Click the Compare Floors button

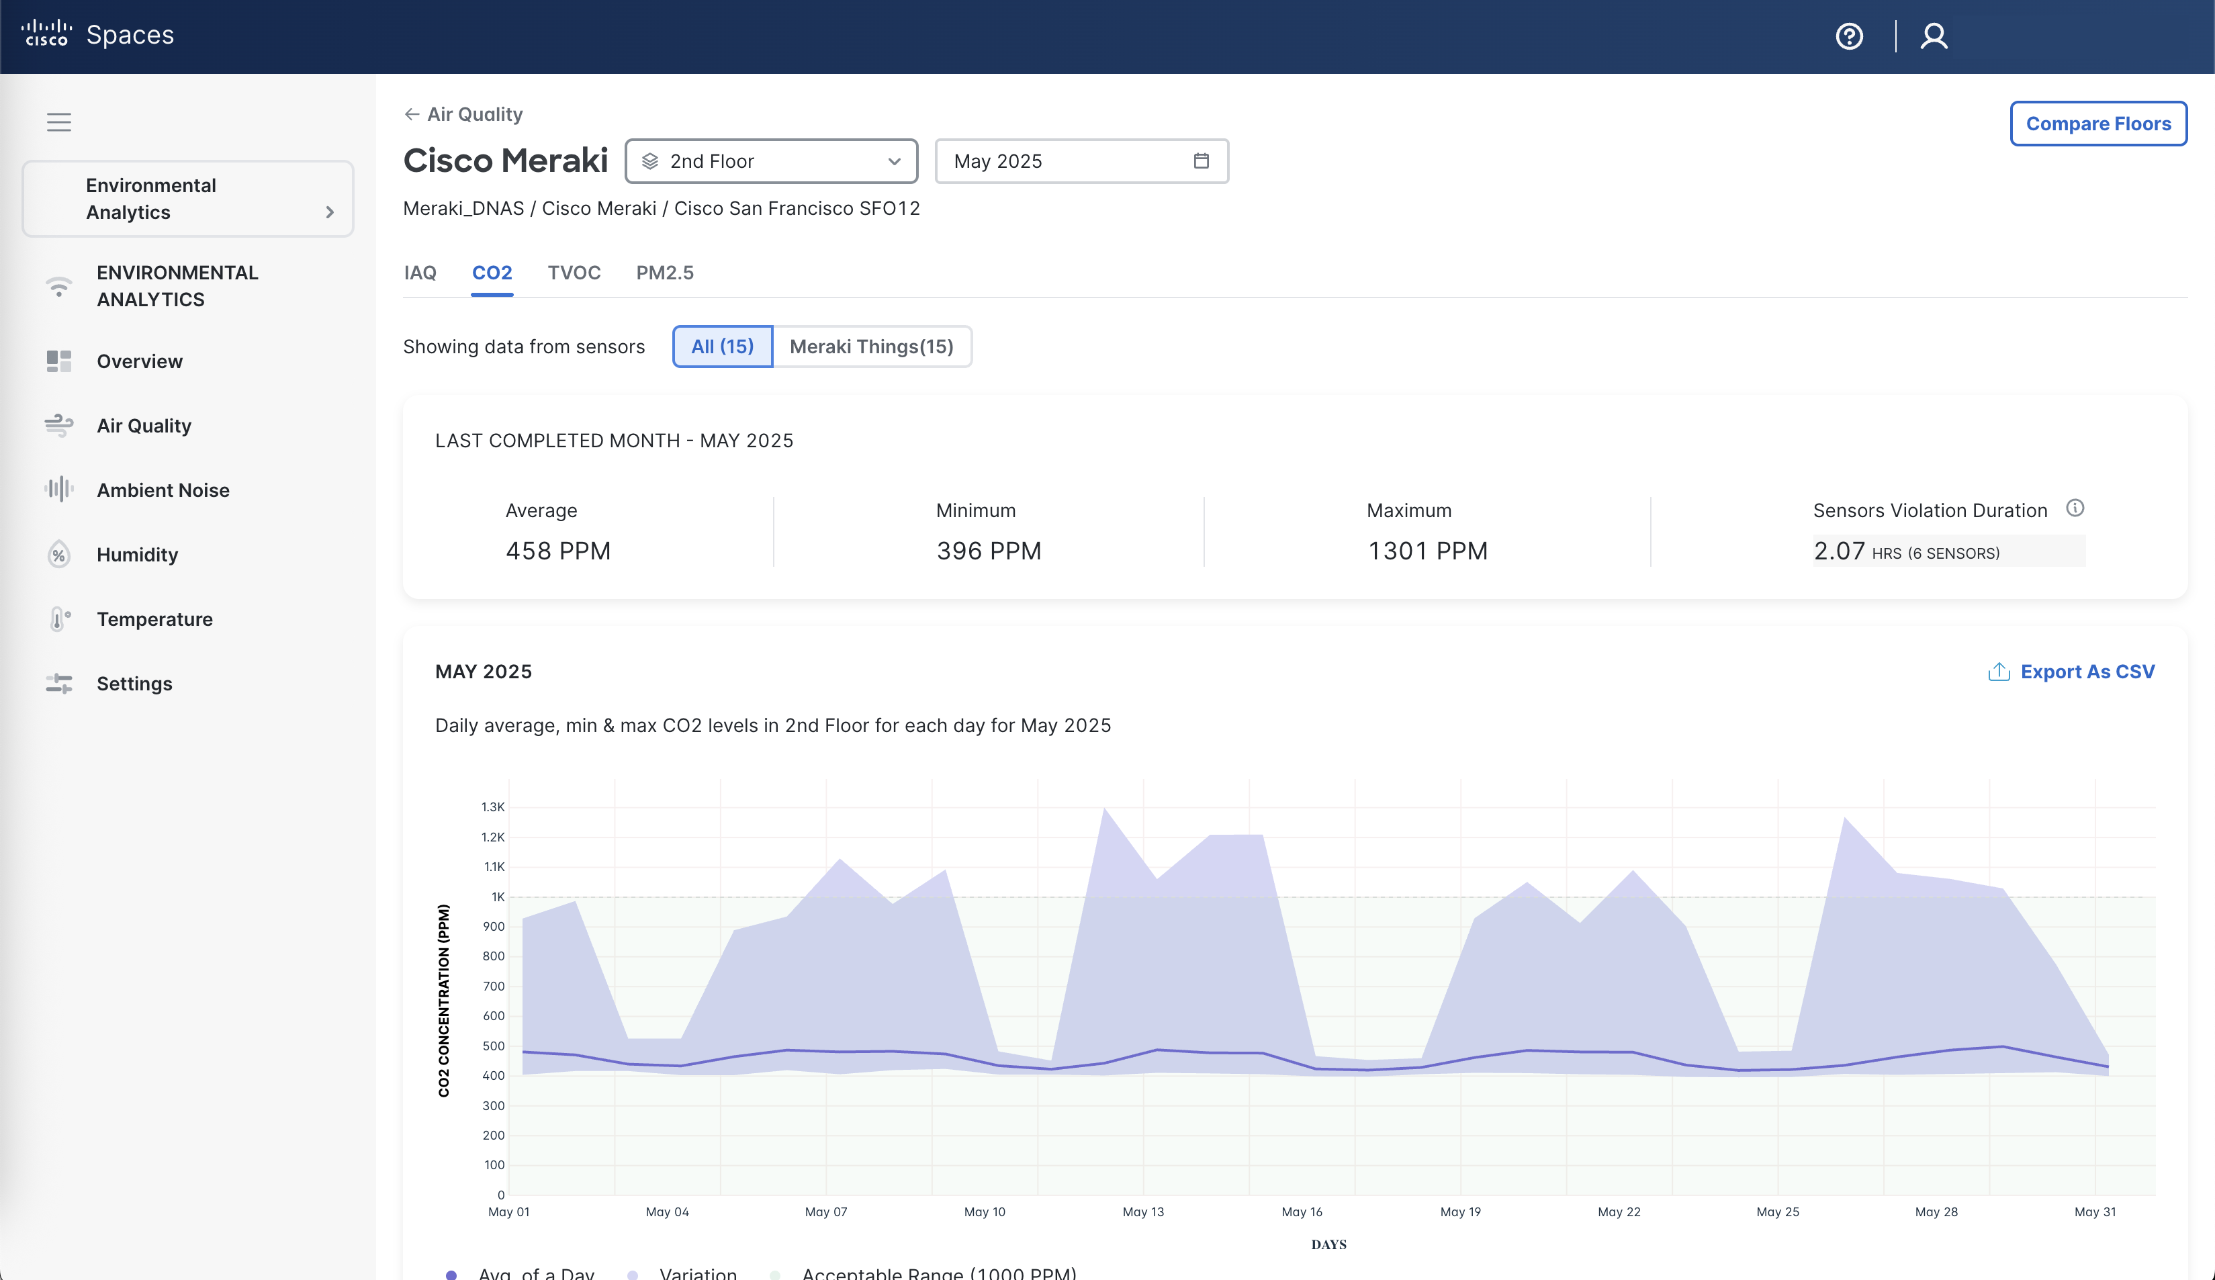pyautogui.click(x=2097, y=124)
